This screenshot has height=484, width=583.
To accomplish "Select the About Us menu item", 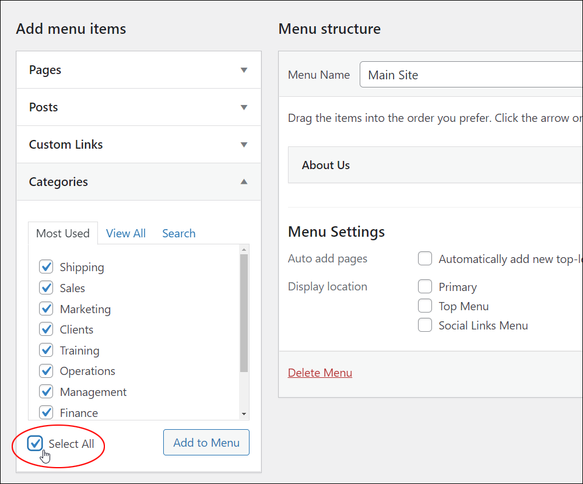I will (435, 165).
